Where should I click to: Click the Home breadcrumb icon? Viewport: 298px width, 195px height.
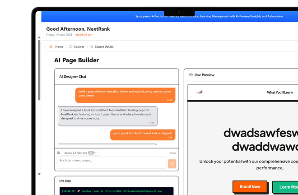coord(51,46)
